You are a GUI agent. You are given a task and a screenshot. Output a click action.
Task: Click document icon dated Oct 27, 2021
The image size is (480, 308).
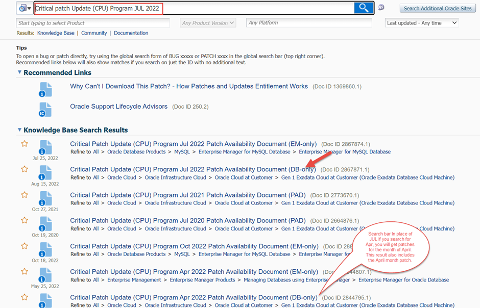[45, 198]
